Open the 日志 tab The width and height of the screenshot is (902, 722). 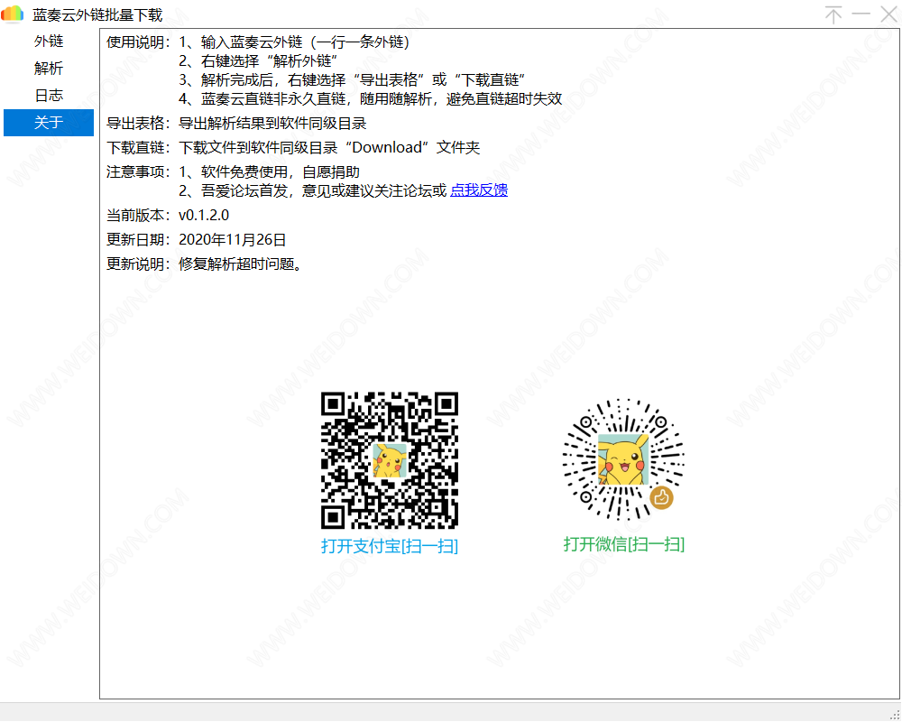point(49,96)
